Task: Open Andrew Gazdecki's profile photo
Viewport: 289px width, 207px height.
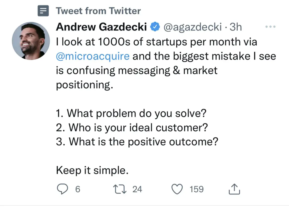Action: 31,41
